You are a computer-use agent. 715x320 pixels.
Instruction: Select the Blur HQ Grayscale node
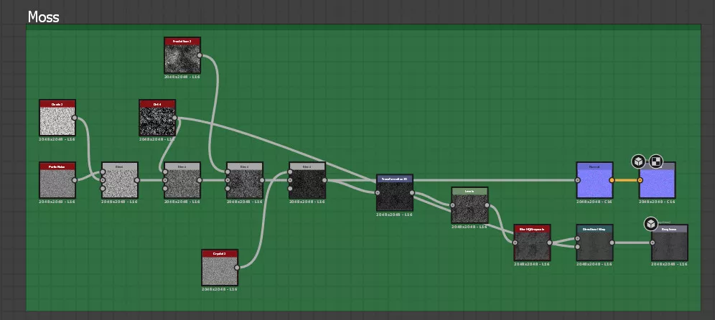pyautogui.click(x=532, y=243)
